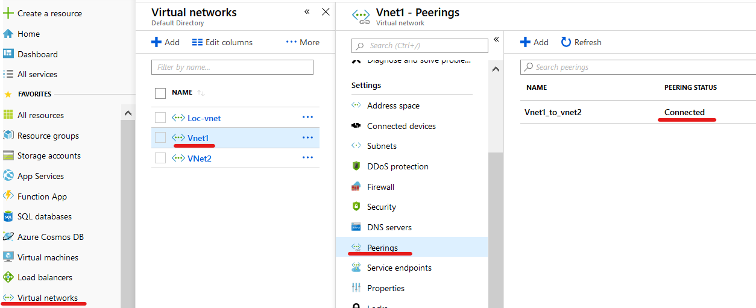The height and width of the screenshot is (308, 756).
Task: Sort virtual networks by NAME arrows
Action: [201, 93]
